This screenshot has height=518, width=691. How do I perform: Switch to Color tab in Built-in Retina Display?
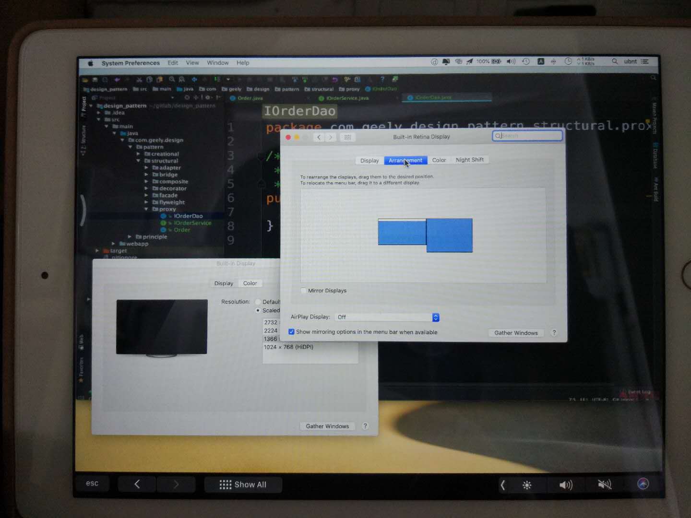[439, 160]
